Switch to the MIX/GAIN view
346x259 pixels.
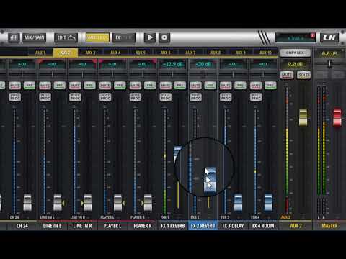point(34,37)
